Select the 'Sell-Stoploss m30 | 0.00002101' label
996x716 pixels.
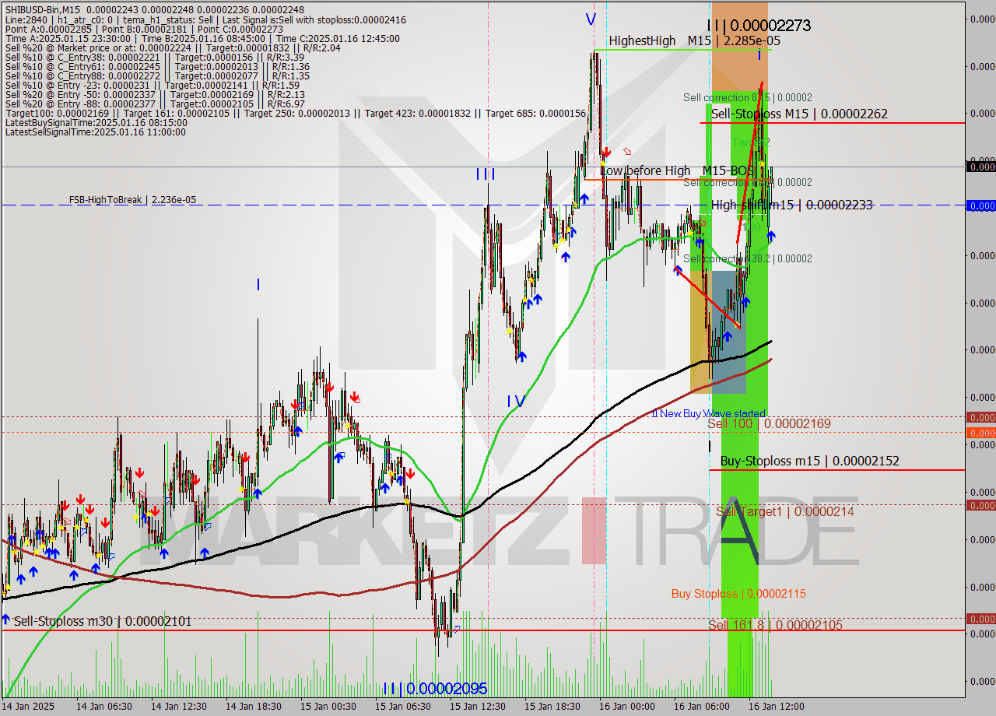(103, 621)
